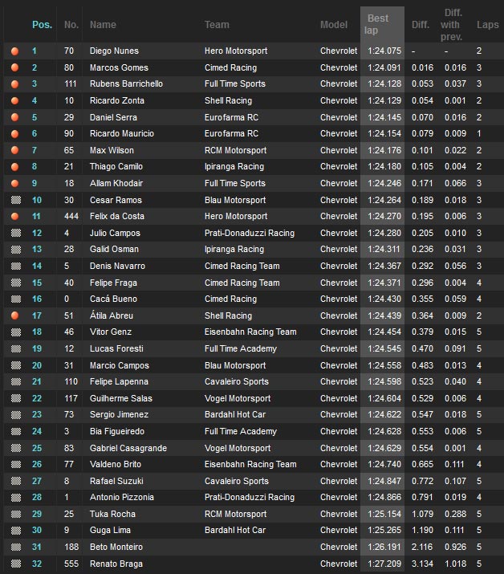This screenshot has width=504, height=574.
Task: Sort by the Name column header
Action: click(103, 25)
